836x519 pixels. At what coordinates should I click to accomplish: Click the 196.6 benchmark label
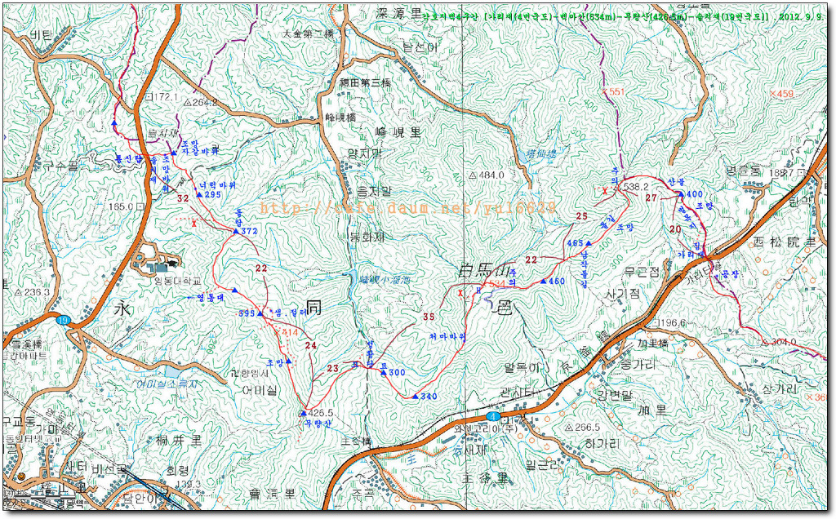click(669, 323)
